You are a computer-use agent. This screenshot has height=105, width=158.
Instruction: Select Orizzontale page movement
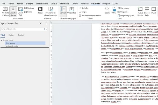coord(72,10)
